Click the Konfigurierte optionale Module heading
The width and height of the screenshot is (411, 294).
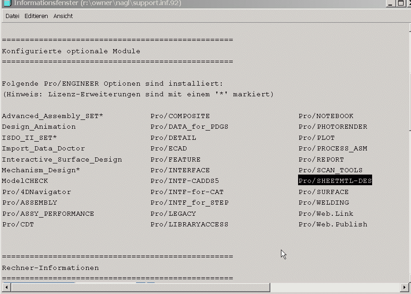[71, 51]
